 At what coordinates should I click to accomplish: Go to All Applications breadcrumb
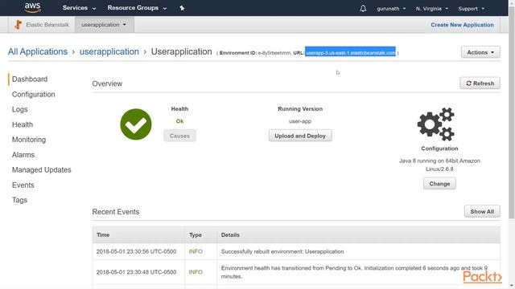tap(38, 51)
